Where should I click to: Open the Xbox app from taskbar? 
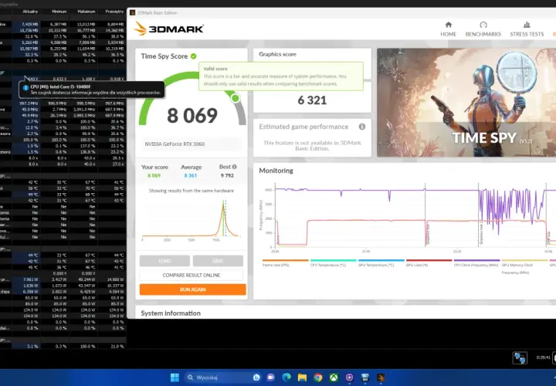point(334,378)
